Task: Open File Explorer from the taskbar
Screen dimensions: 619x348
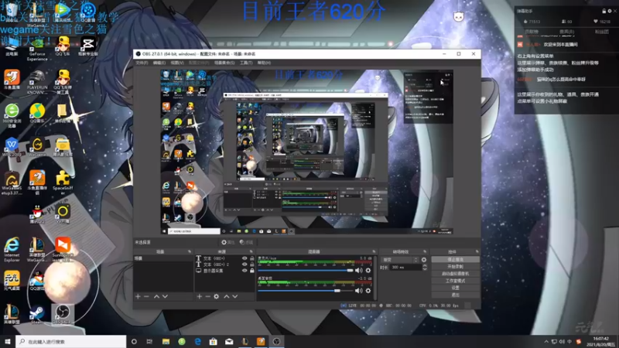Action: click(x=166, y=342)
